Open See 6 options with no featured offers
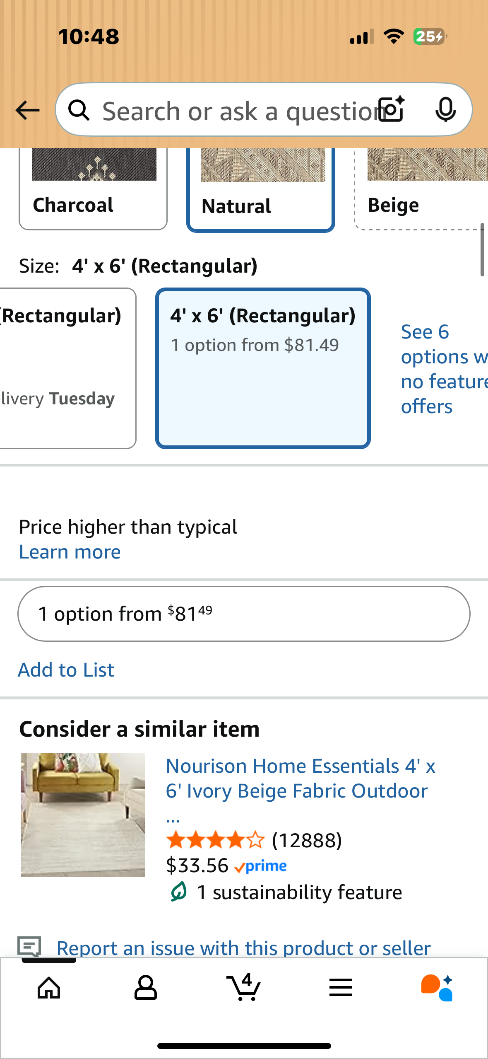 coord(443,369)
